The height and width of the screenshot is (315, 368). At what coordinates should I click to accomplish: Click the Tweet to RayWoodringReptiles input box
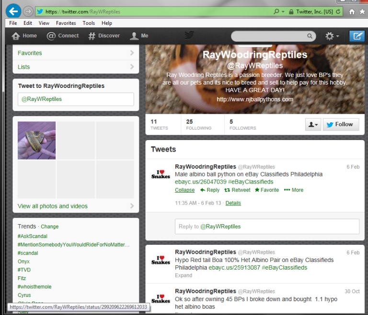(x=76, y=99)
